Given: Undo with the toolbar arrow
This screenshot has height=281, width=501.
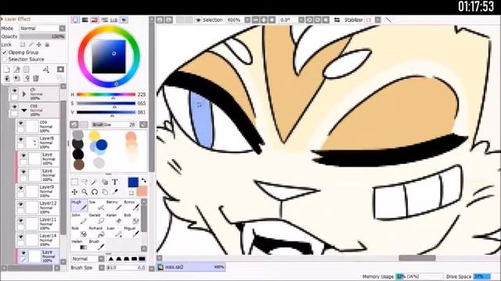Looking at the screenshot, I should point(160,20).
